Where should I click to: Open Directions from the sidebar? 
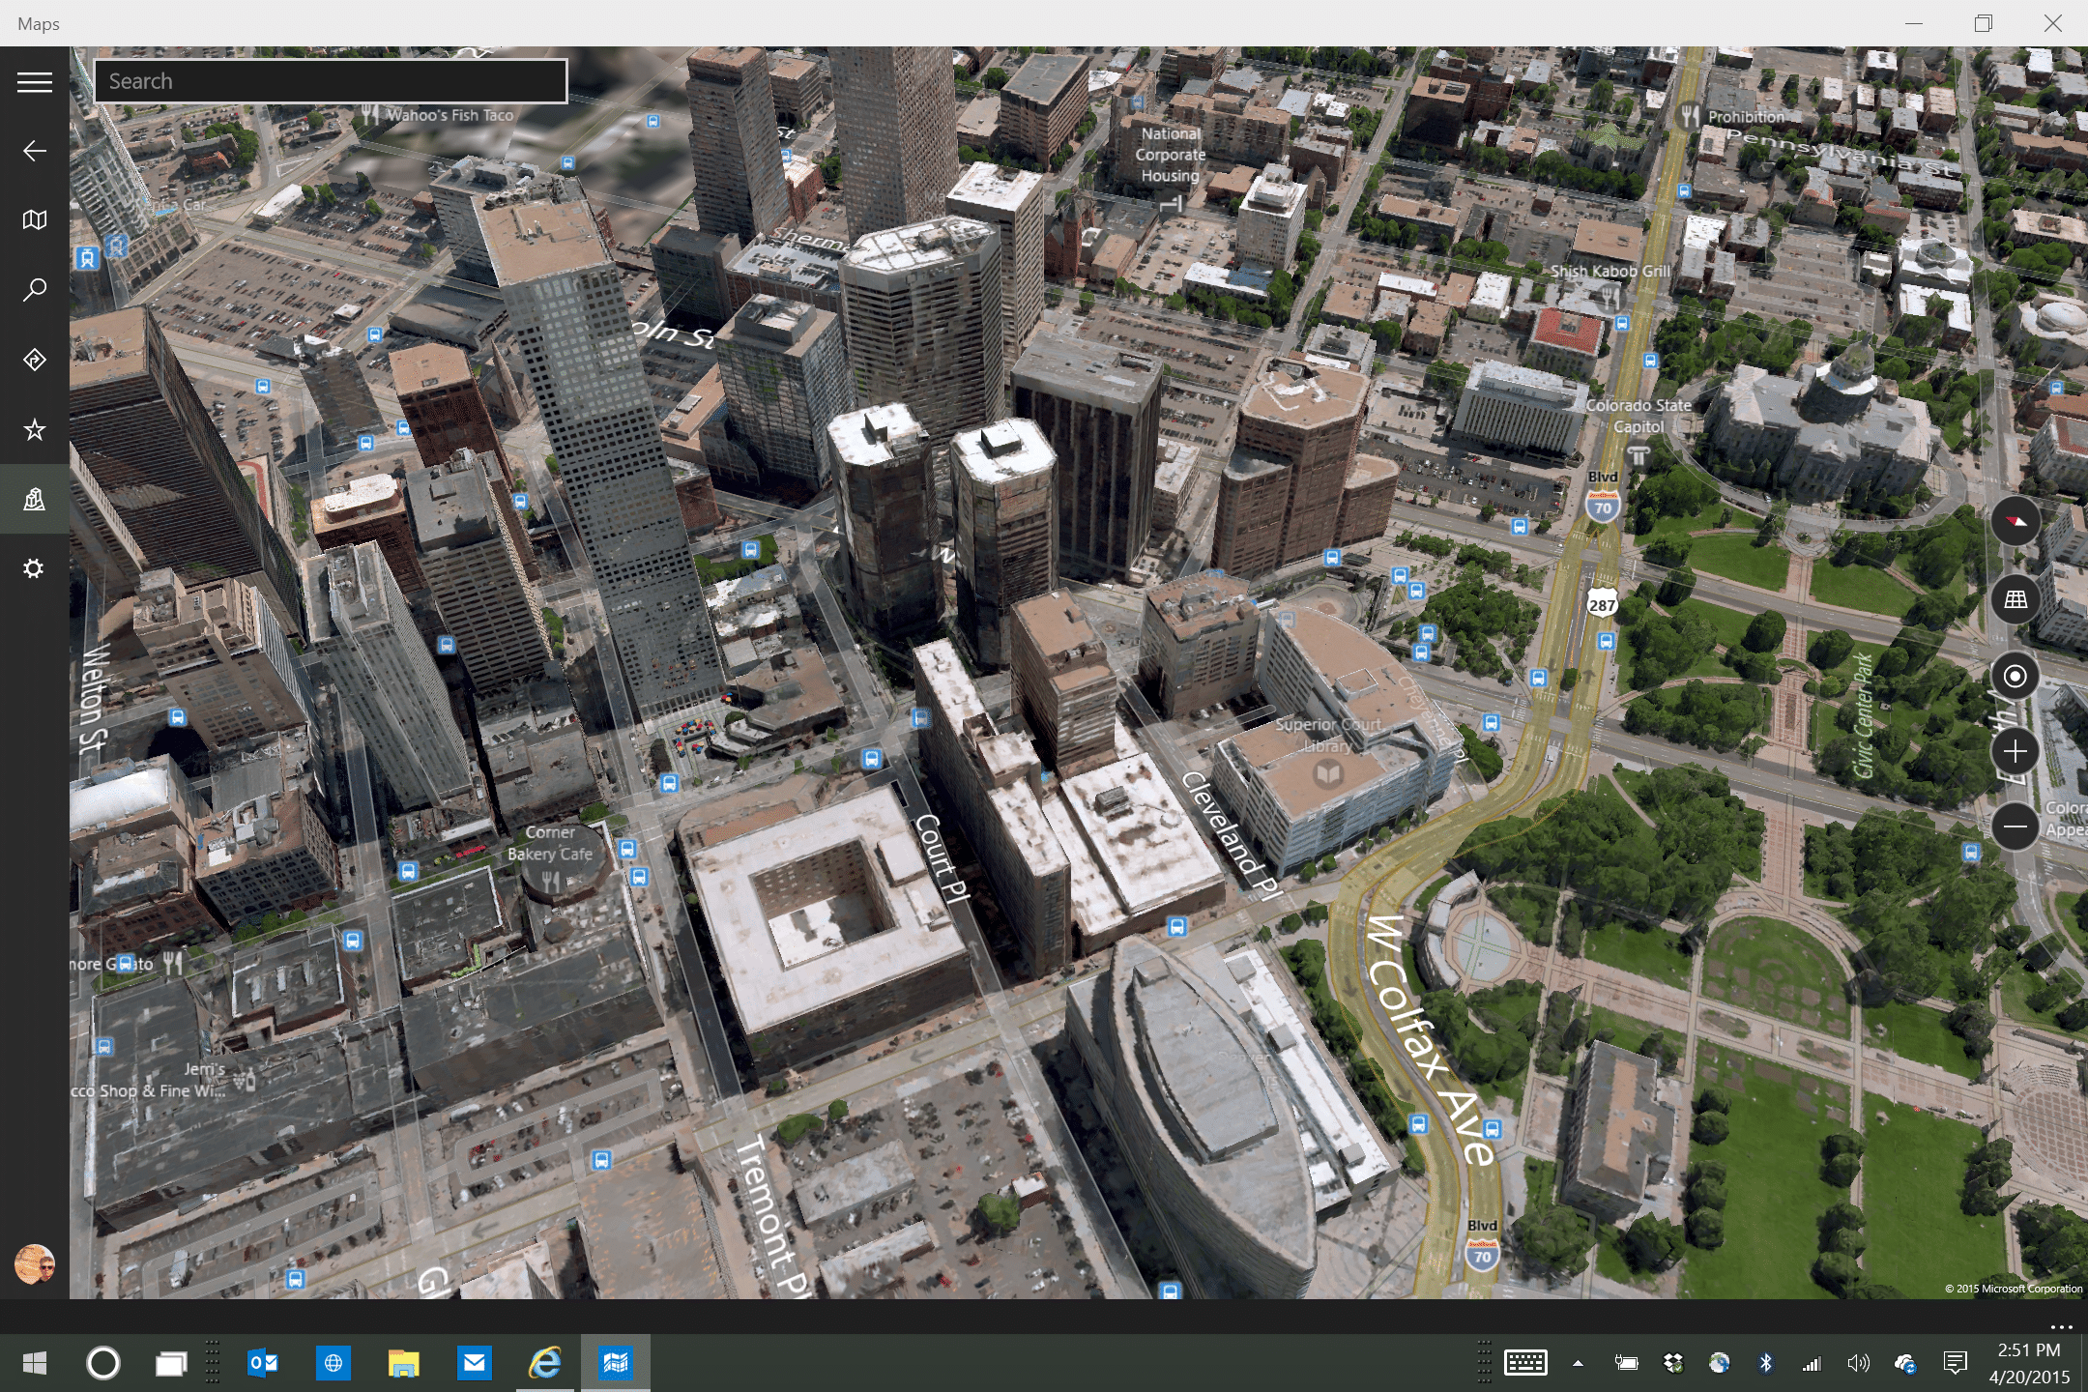(x=35, y=360)
